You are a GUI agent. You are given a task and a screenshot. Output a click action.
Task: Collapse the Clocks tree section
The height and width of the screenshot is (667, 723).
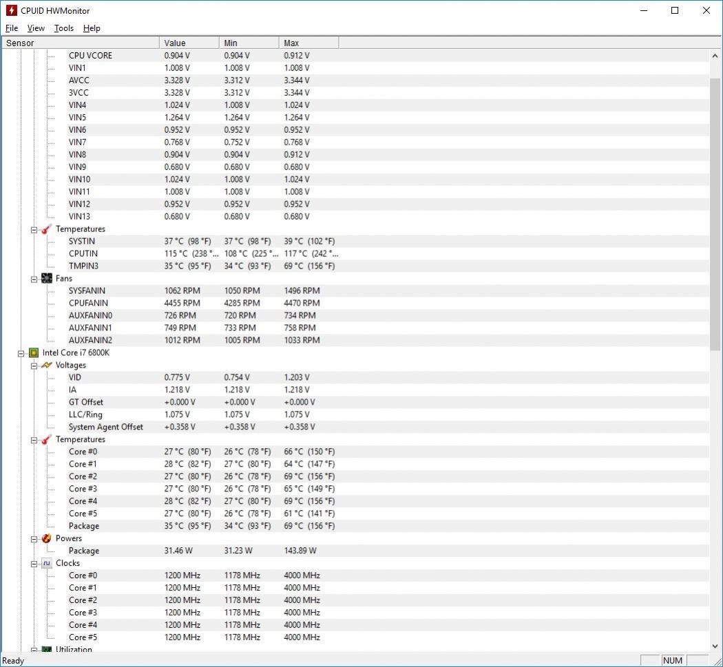click(x=34, y=564)
